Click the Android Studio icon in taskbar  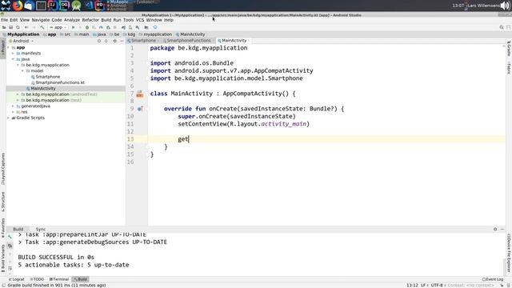[76, 6]
